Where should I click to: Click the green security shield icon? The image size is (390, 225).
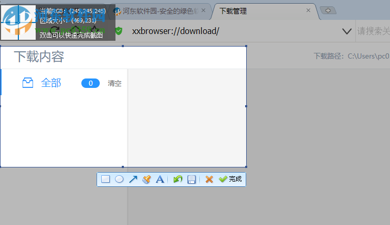(x=119, y=31)
